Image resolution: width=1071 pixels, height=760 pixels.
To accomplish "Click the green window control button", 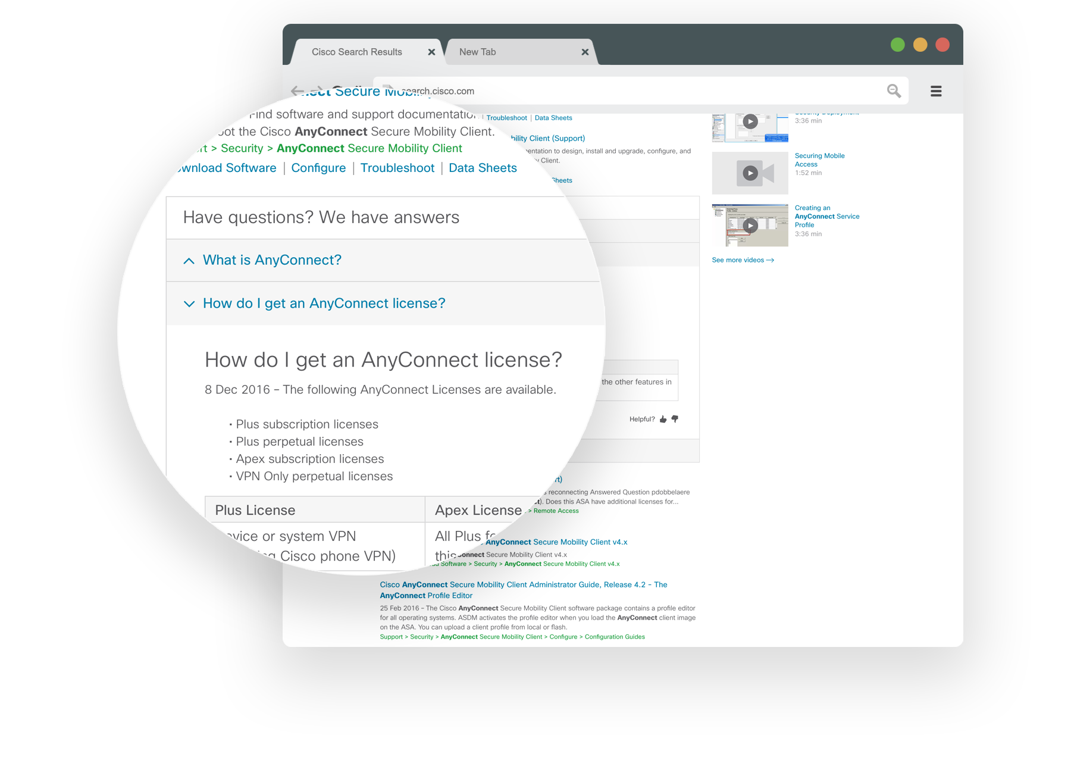I will coord(898,45).
